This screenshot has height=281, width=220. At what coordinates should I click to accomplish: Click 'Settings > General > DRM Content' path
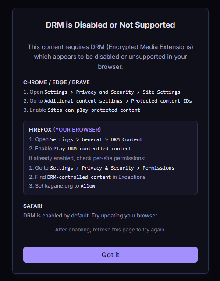click(96, 139)
